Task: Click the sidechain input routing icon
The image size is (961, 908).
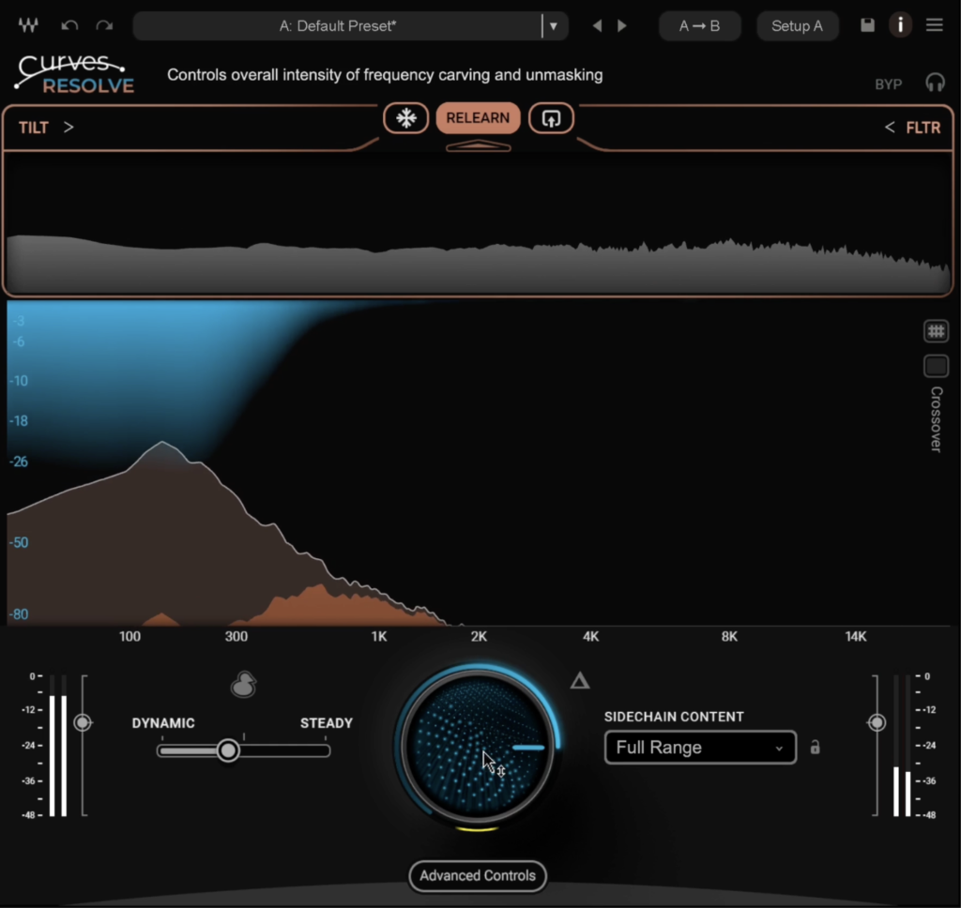Action: tap(551, 118)
